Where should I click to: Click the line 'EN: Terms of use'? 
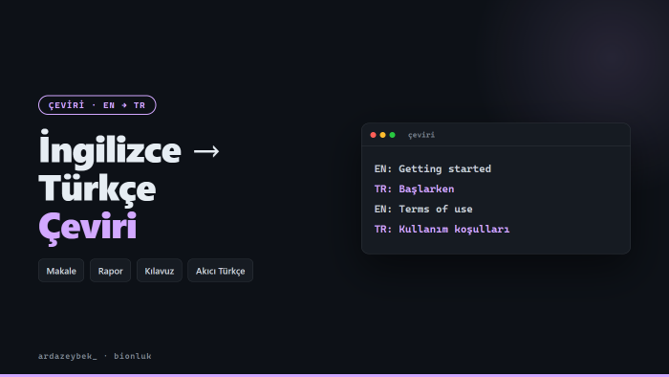tap(423, 209)
